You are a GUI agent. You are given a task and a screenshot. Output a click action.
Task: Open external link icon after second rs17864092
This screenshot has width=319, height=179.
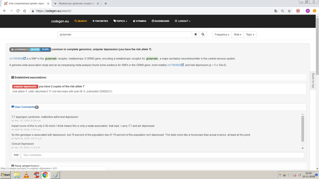(x=182, y=65)
